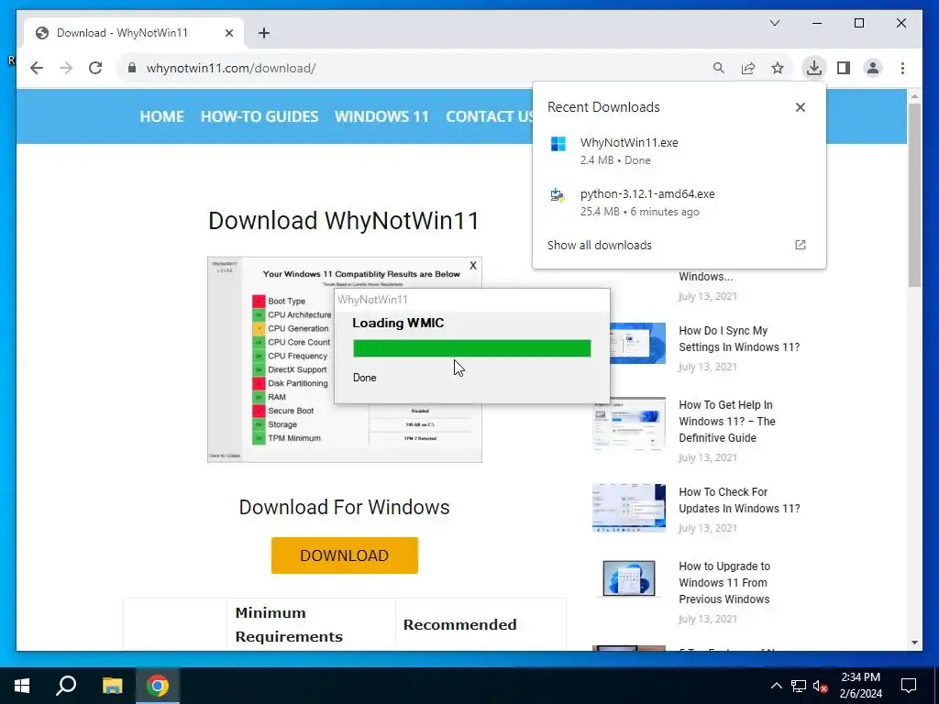
Task: Click the page vertical scrollbar thumb
Action: coord(914,194)
